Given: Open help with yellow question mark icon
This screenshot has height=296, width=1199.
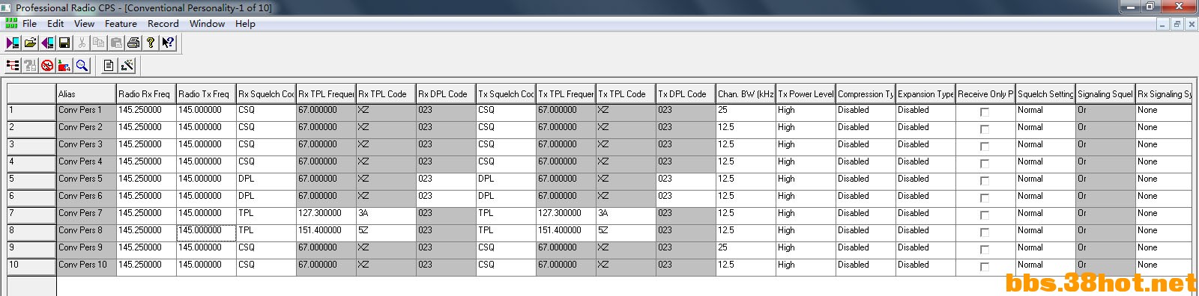Looking at the screenshot, I should (151, 43).
